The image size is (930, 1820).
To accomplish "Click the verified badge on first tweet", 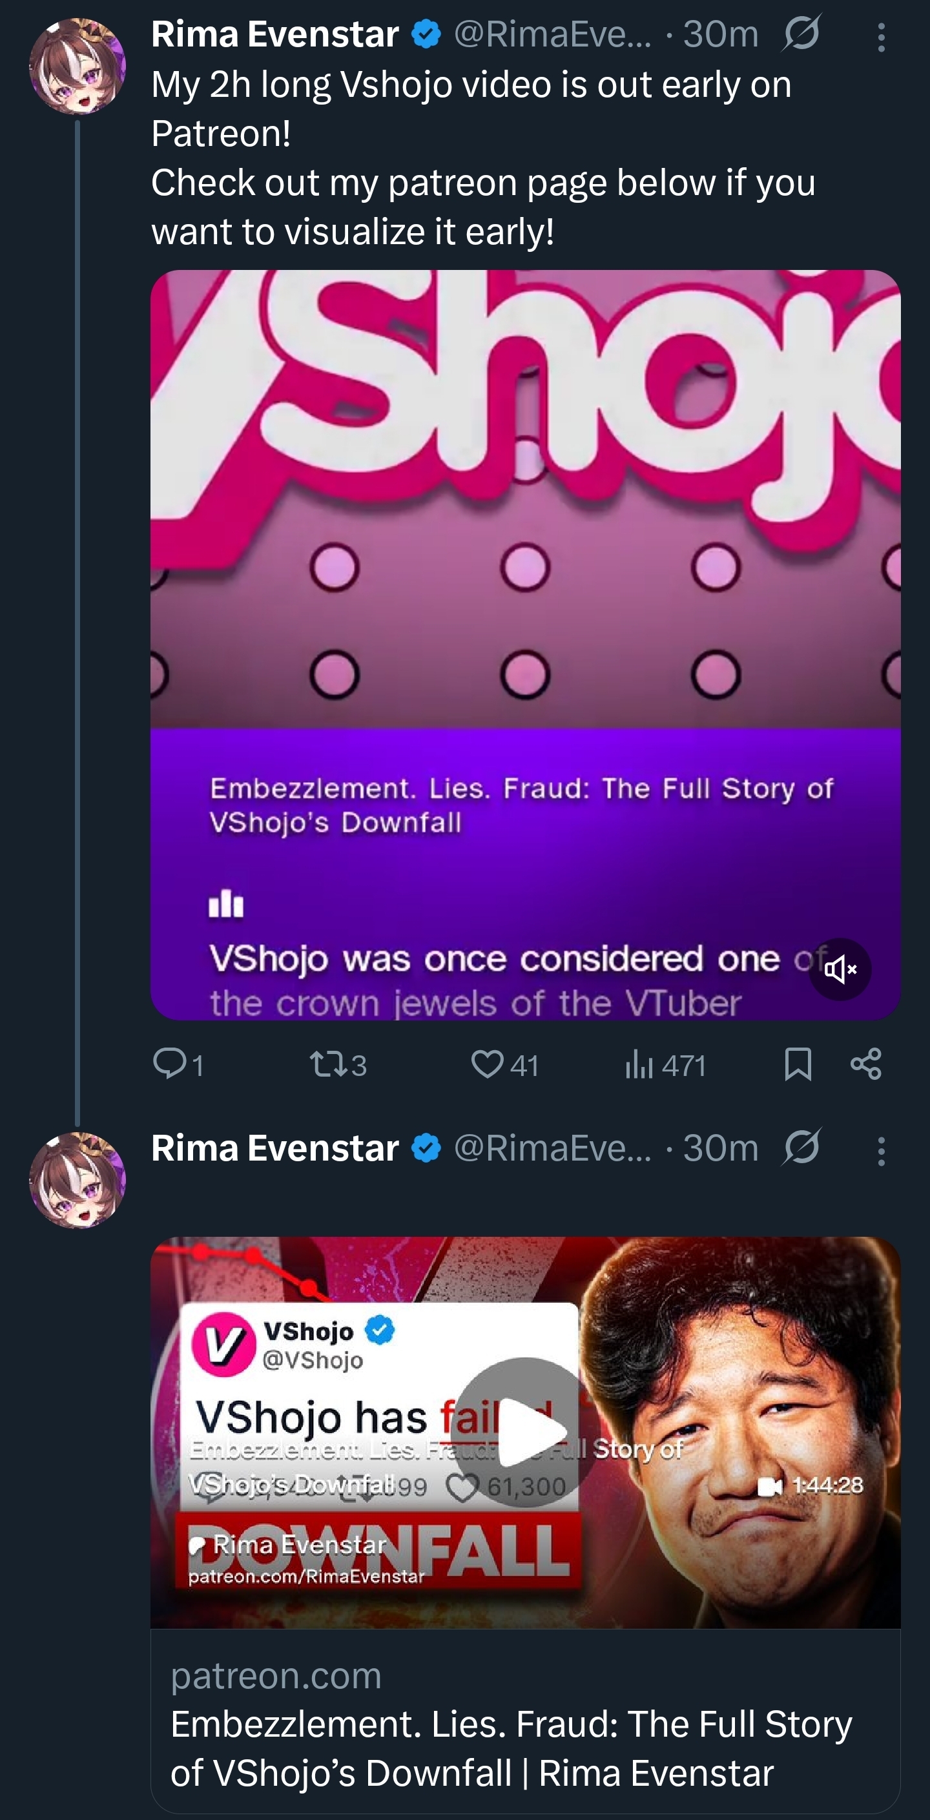I will pos(426,34).
